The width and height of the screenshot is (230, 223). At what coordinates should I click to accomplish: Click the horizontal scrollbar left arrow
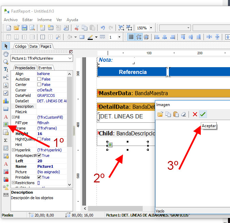point(85,208)
